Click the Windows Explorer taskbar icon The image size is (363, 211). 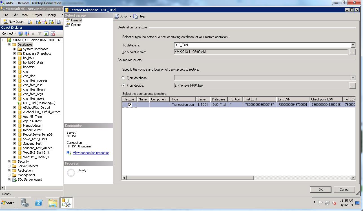(x=52, y=203)
